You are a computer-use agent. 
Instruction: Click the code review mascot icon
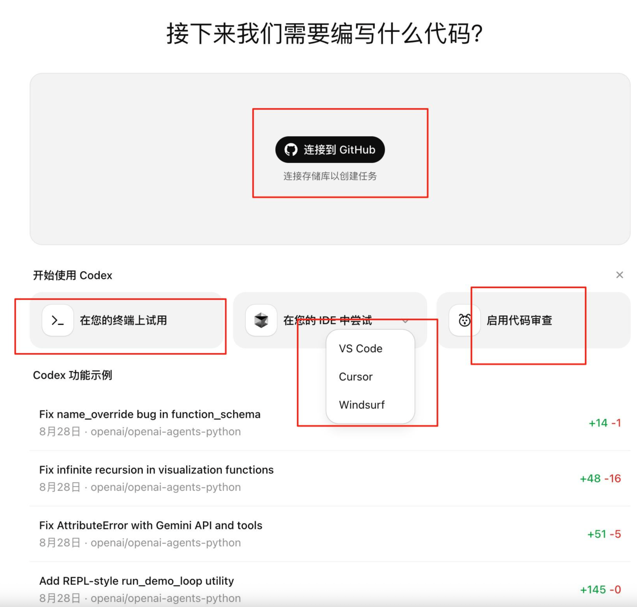tap(464, 320)
